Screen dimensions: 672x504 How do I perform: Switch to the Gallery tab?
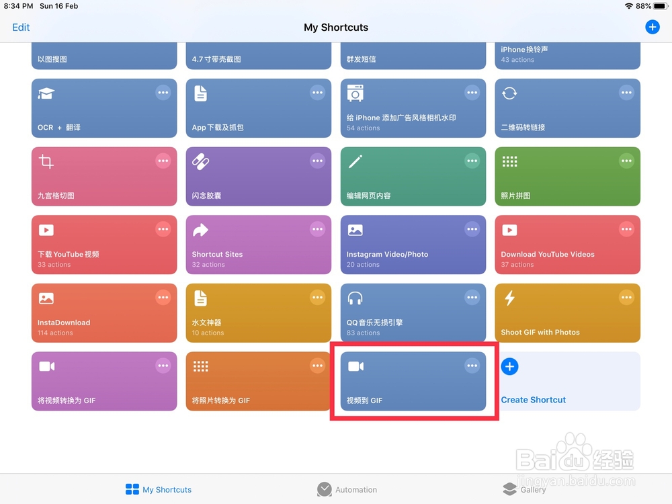525,489
